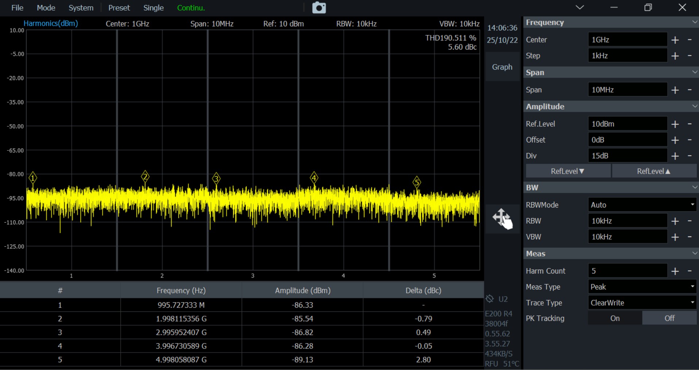
Task: Open the Meas Type dropdown
Action: (642, 287)
